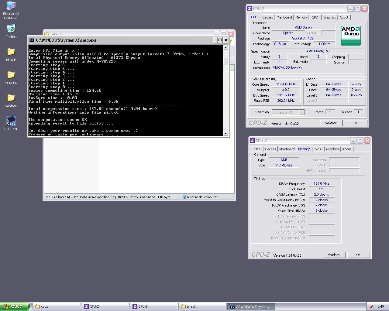Click the taskbar clock showing 1.49
389x311 pixels.
(x=380, y=306)
